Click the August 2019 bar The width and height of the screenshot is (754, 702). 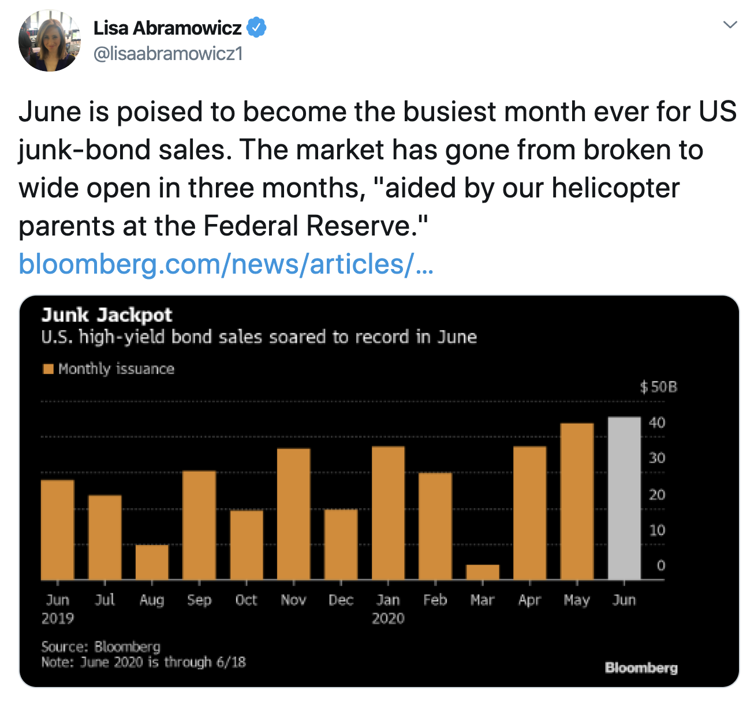[152, 562]
